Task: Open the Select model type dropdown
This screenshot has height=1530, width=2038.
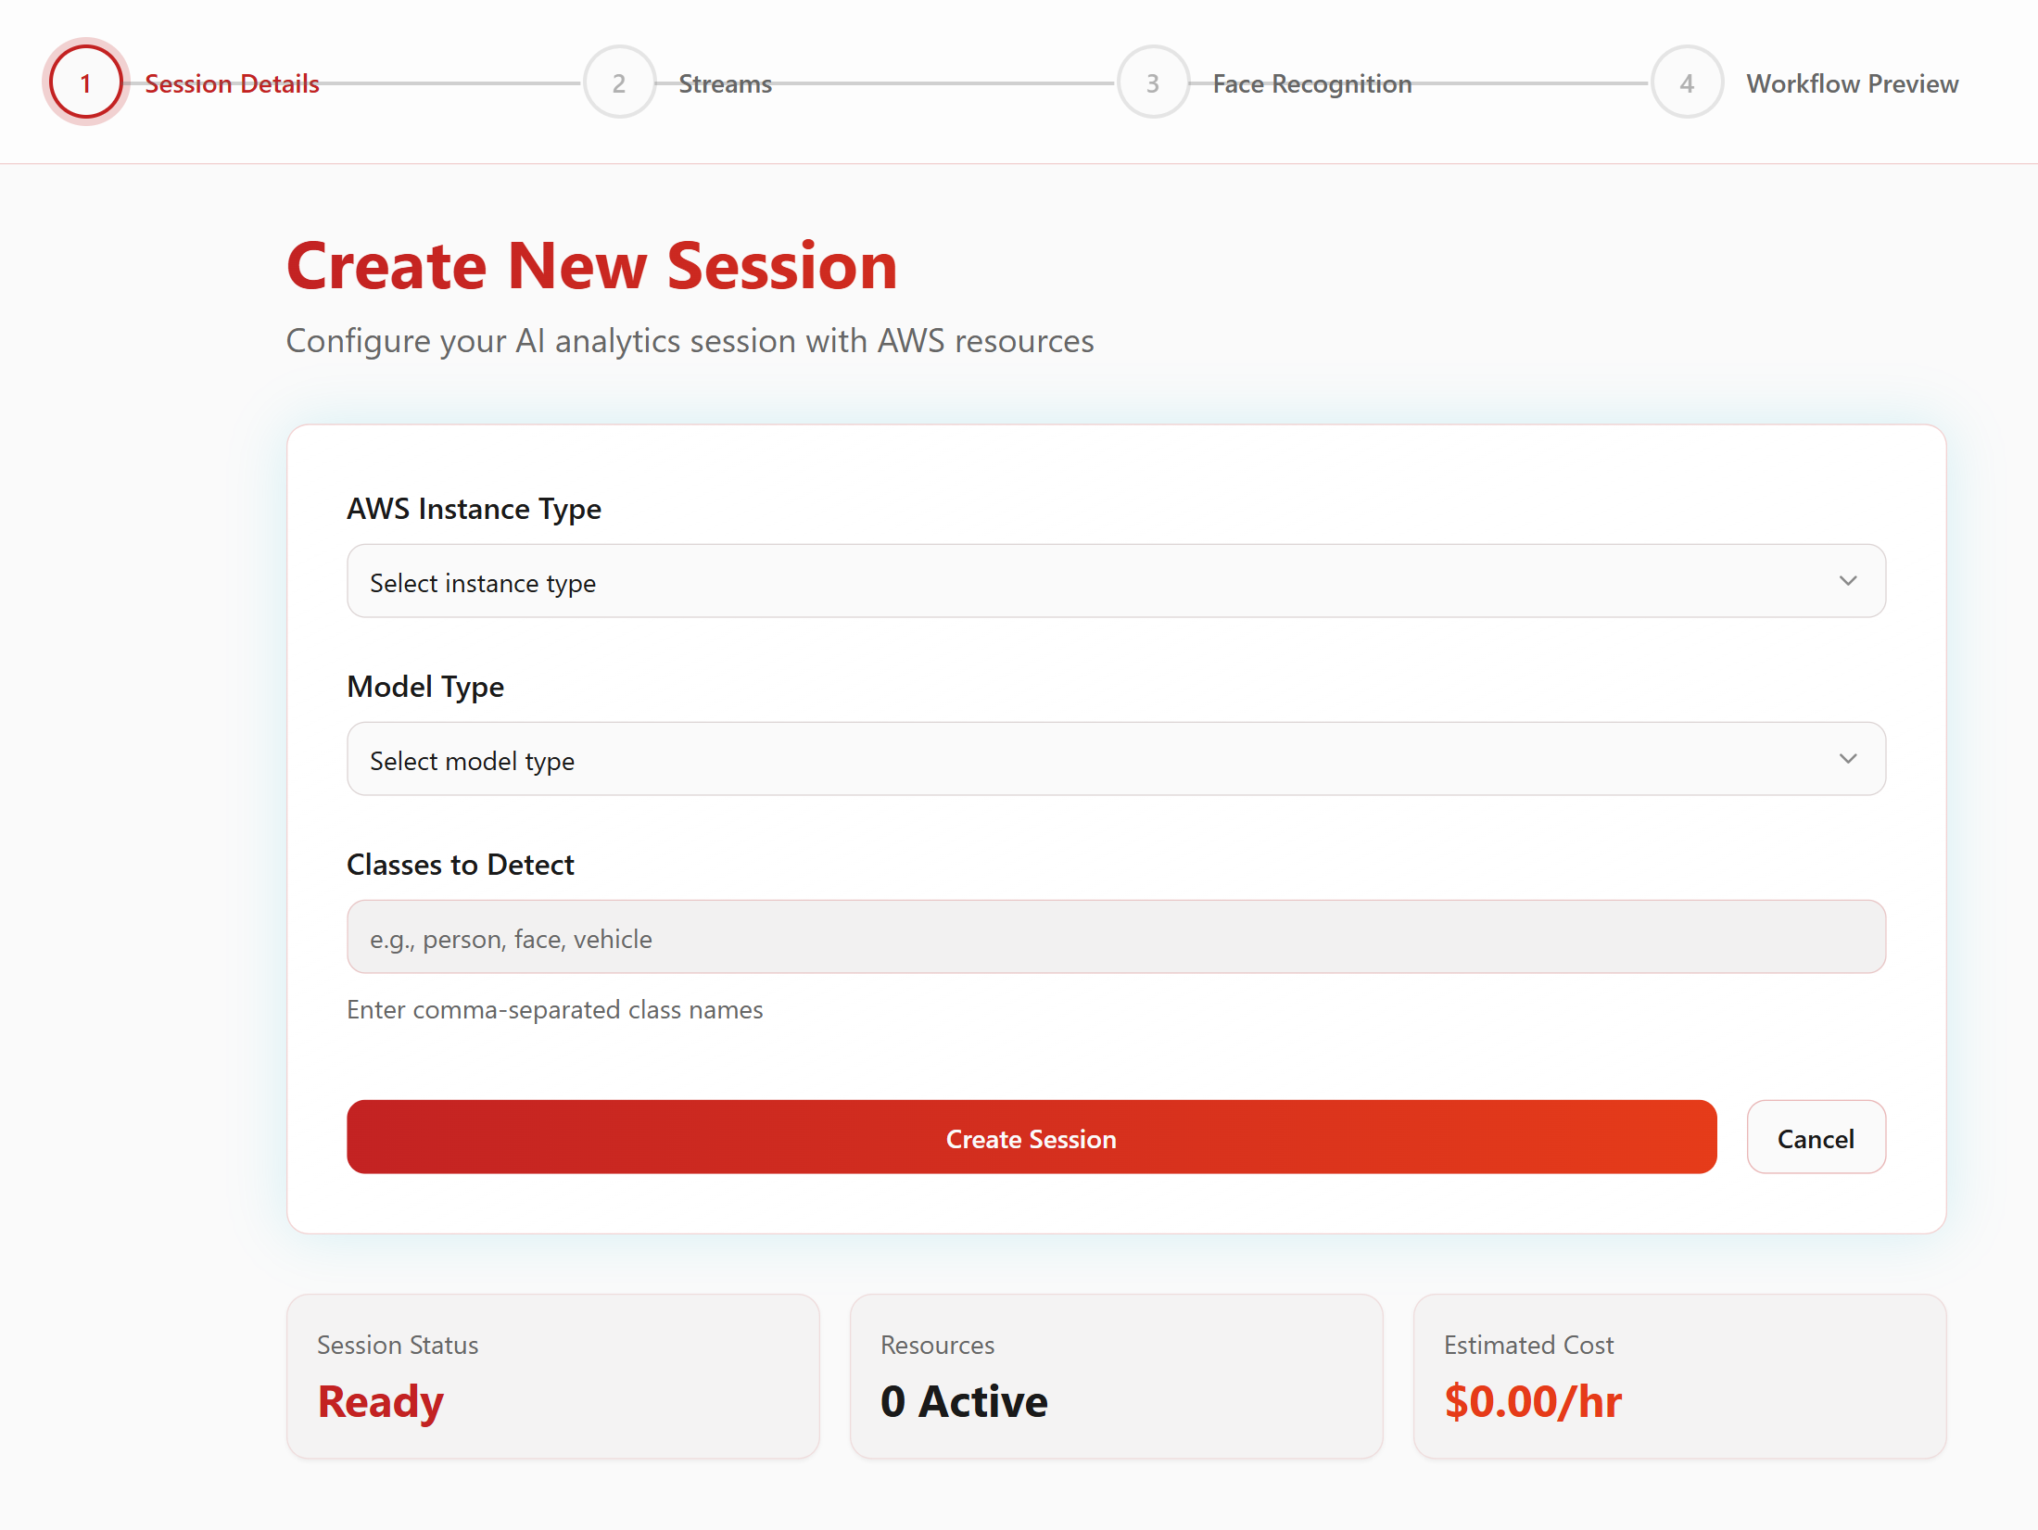Action: click(x=1116, y=759)
